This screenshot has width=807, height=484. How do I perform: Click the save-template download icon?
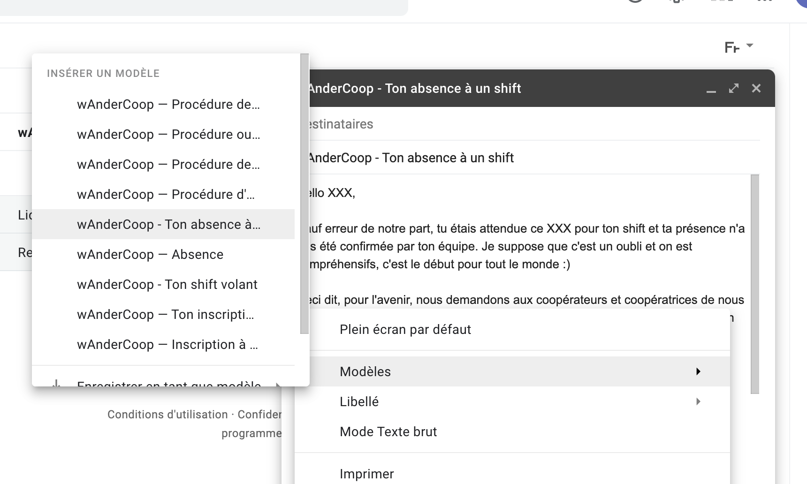(56, 384)
